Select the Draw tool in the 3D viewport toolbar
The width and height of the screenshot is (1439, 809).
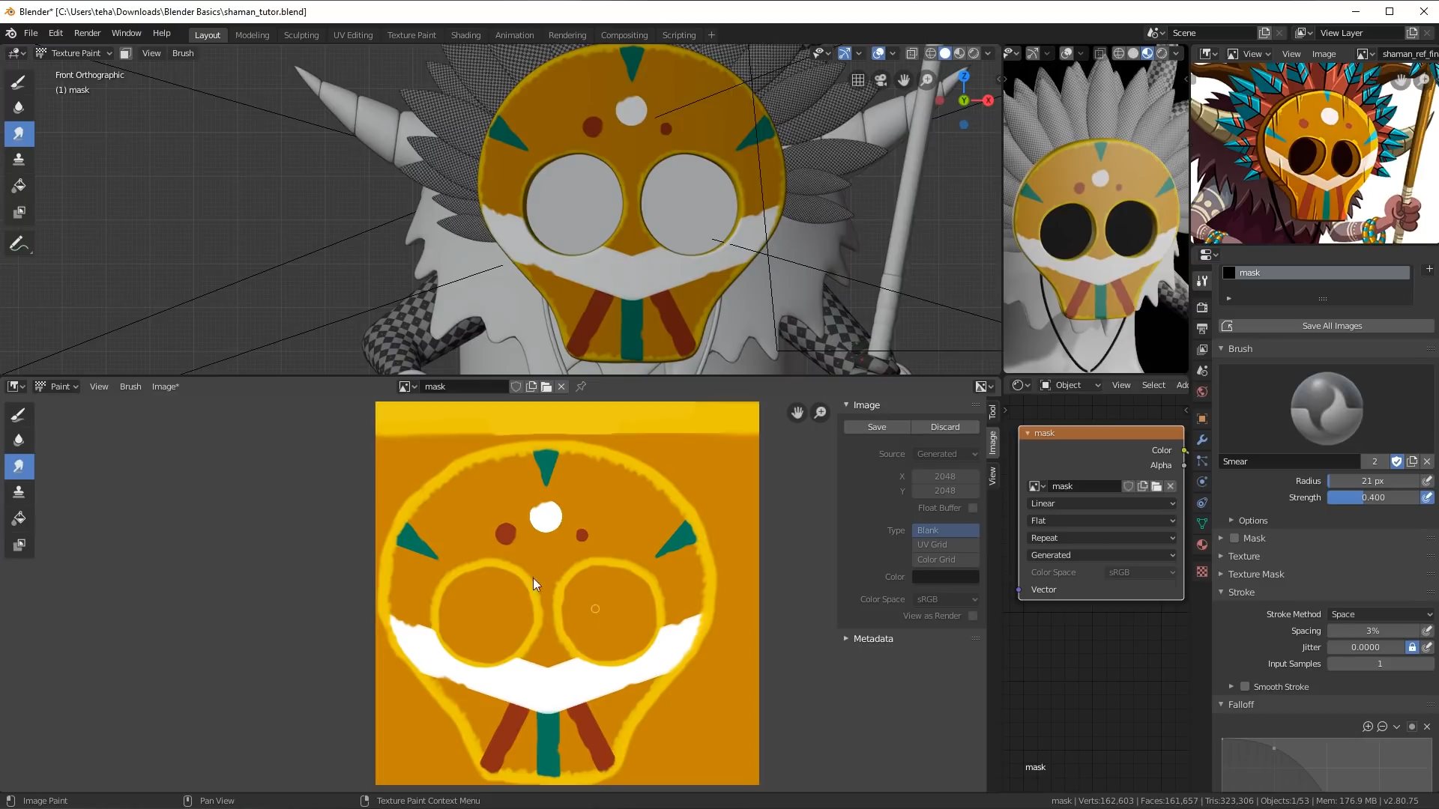click(19, 82)
